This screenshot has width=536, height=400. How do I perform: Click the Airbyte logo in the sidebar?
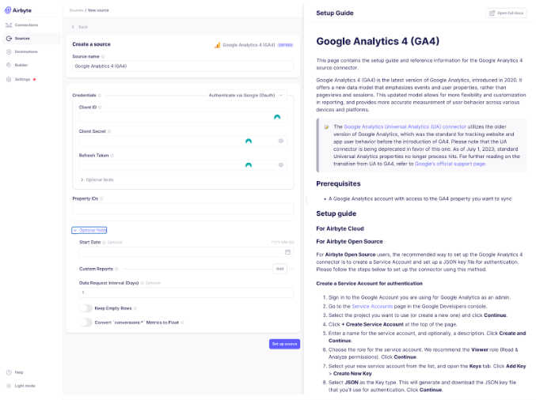coord(19,10)
